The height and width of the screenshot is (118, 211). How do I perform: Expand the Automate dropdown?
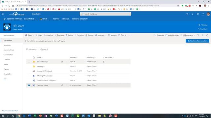pyautogui.click(x=106, y=35)
